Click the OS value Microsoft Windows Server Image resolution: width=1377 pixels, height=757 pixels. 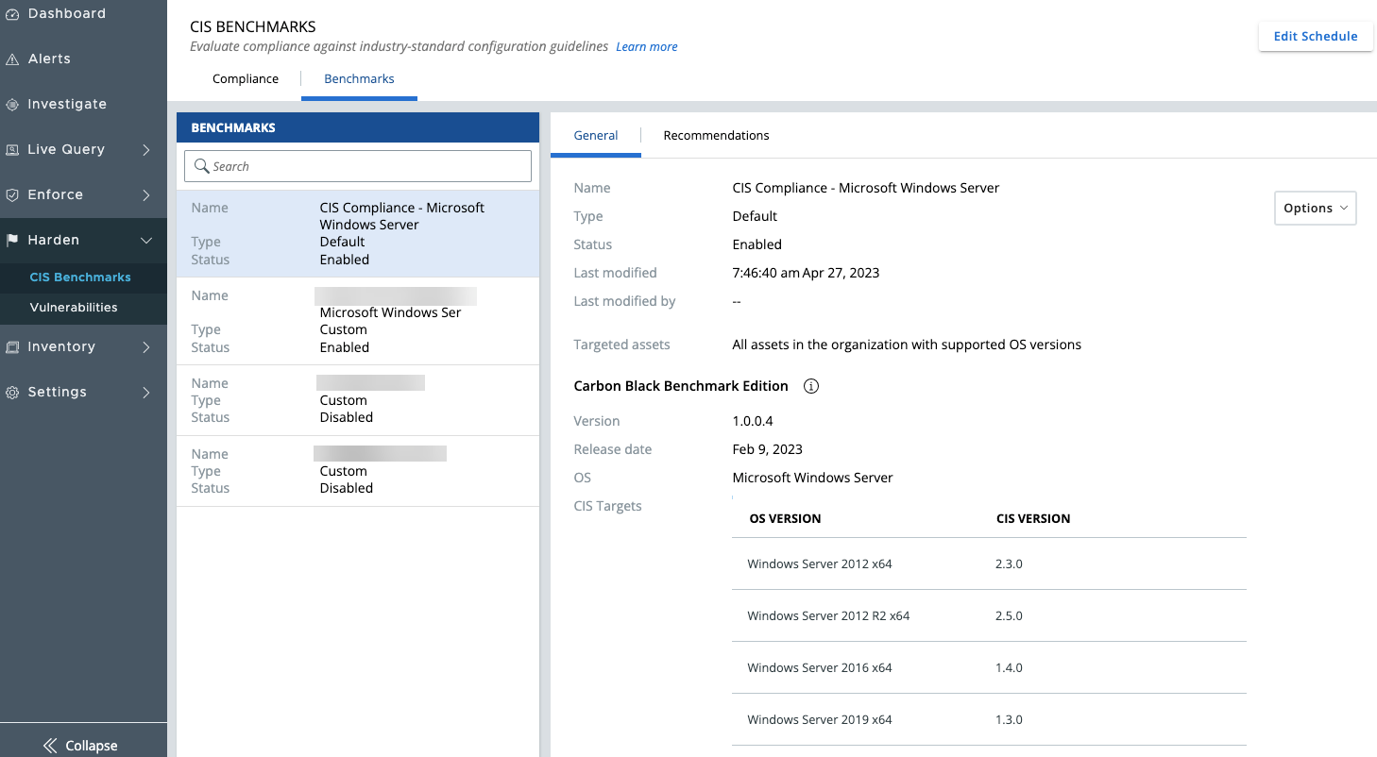click(x=812, y=479)
